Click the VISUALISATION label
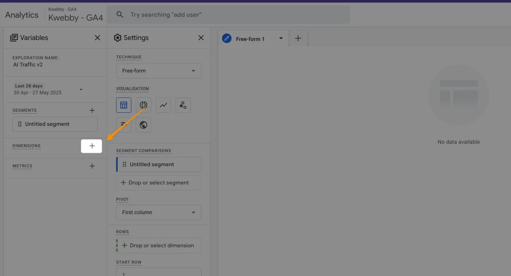The image size is (511, 276). [x=132, y=89]
